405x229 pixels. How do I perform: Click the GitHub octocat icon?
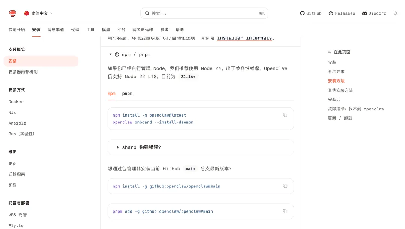tap(303, 13)
